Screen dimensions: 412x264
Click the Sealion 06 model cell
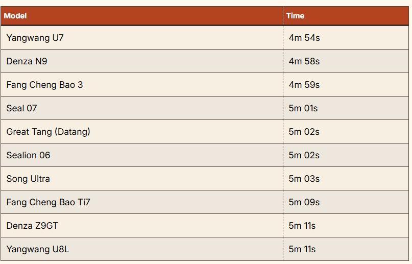(x=29, y=155)
